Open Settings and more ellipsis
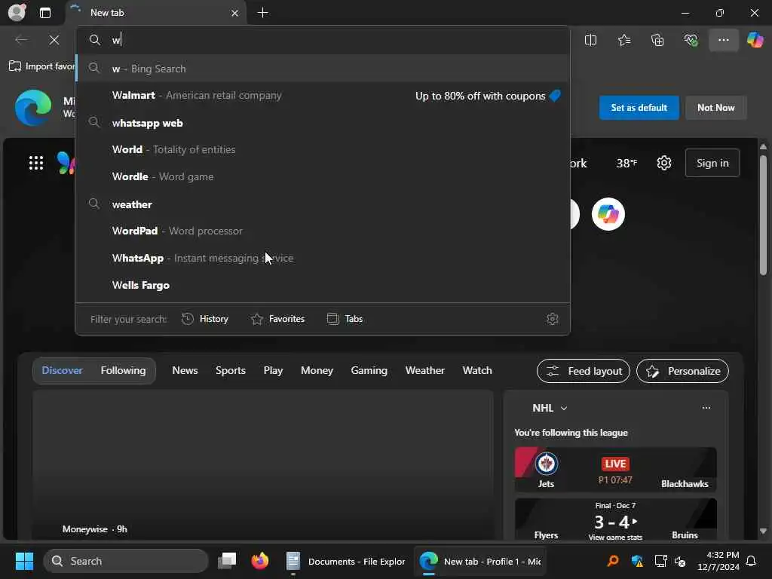The height and width of the screenshot is (579, 772). click(x=723, y=40)
